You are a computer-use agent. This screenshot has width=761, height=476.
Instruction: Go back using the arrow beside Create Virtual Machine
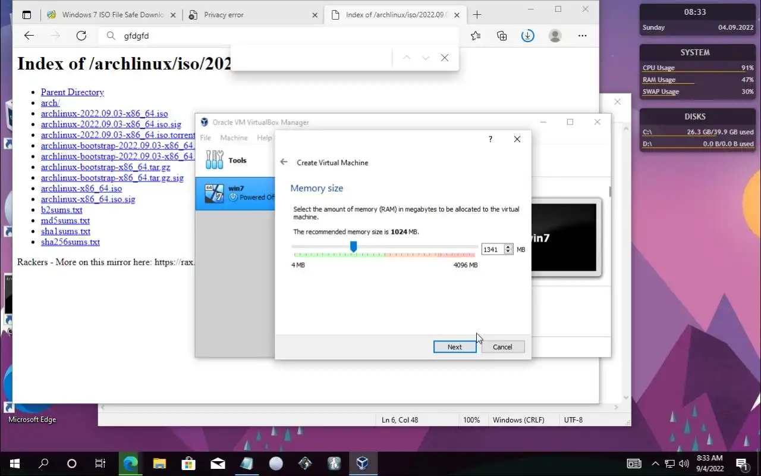[284, 162]
